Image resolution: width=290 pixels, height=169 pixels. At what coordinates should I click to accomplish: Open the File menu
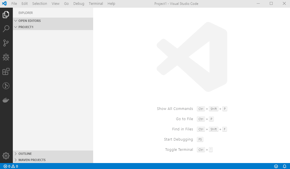(x=14, y=3)
